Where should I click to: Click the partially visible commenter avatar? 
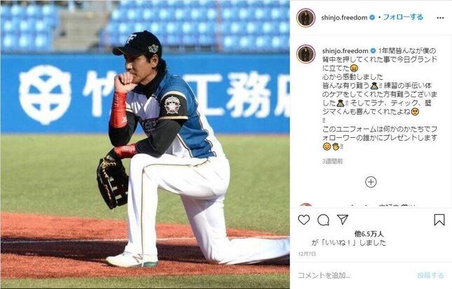click(306, 204)
